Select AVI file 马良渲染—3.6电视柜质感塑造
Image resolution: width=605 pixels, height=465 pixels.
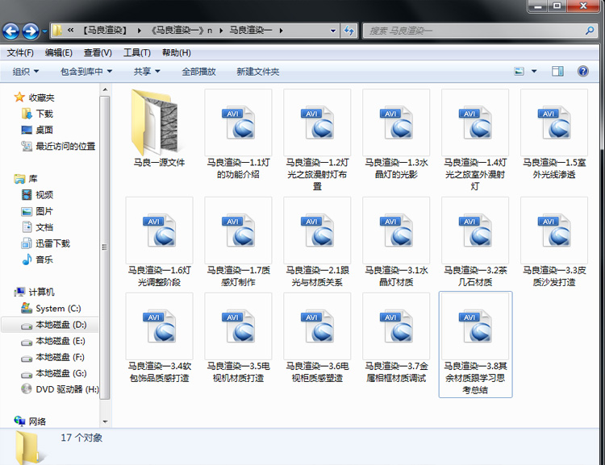317,338
